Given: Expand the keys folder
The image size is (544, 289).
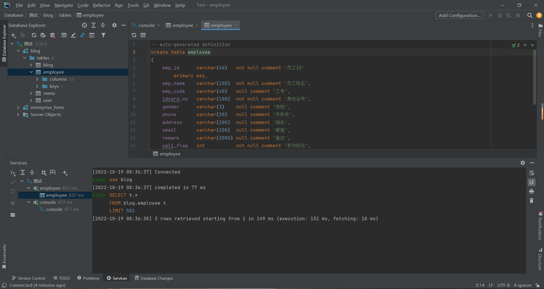Looking at the screenshot, I should 37,86.
